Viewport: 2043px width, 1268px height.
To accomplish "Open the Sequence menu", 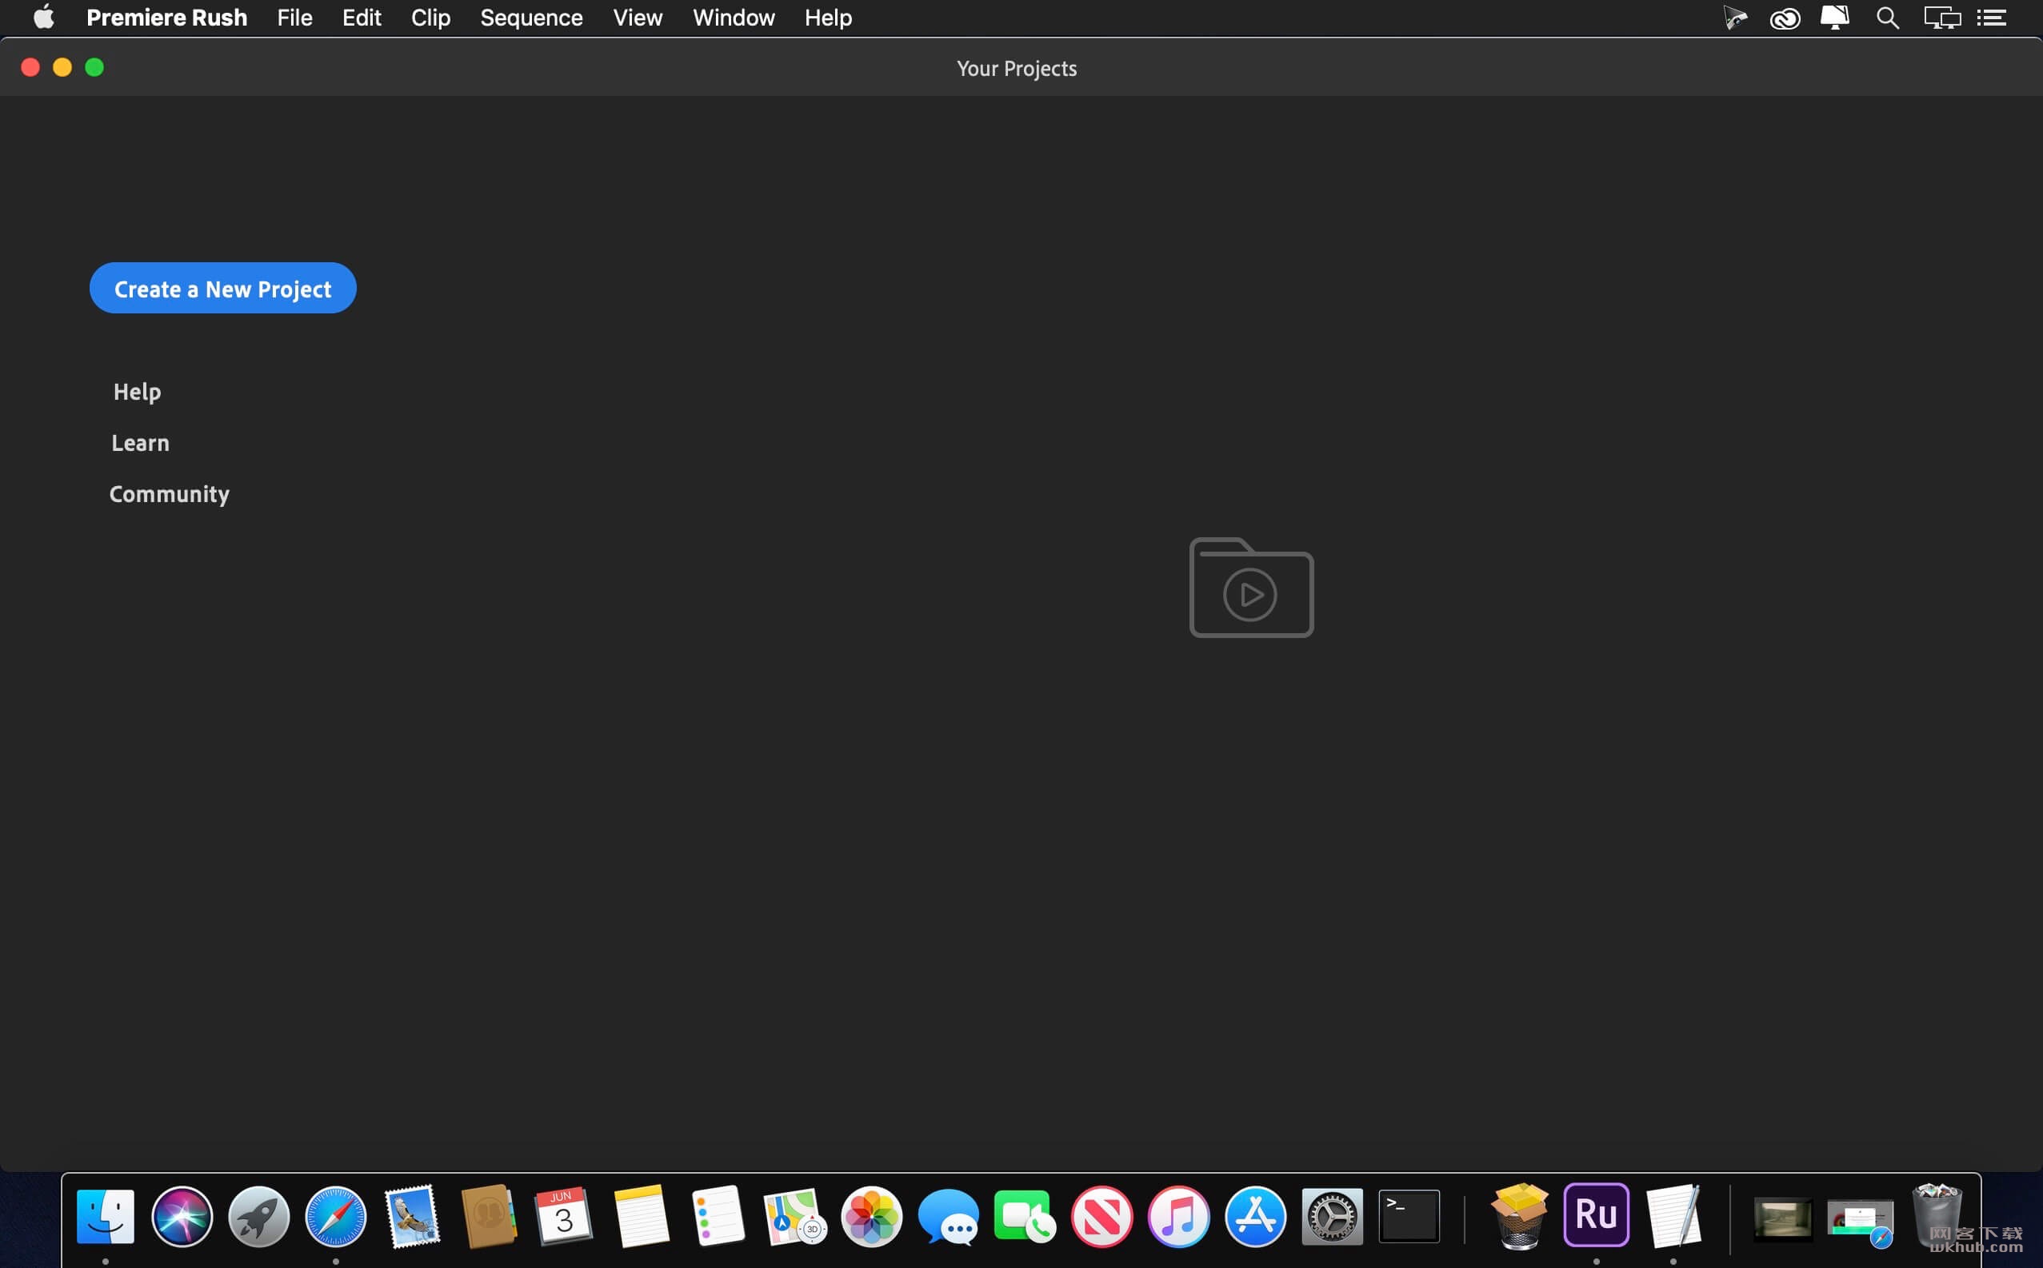I will (531, 18).
